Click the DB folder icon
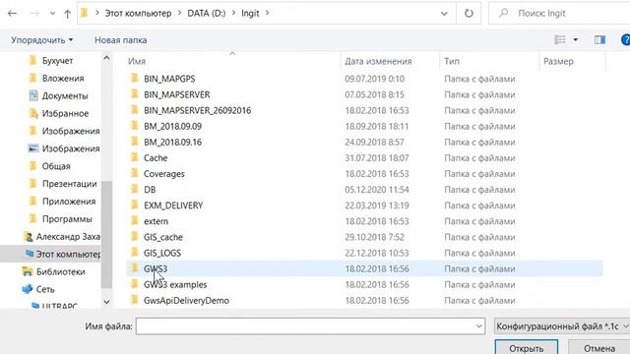 click(135, 189)
